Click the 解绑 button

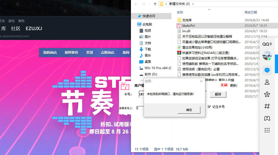[218, 94]
